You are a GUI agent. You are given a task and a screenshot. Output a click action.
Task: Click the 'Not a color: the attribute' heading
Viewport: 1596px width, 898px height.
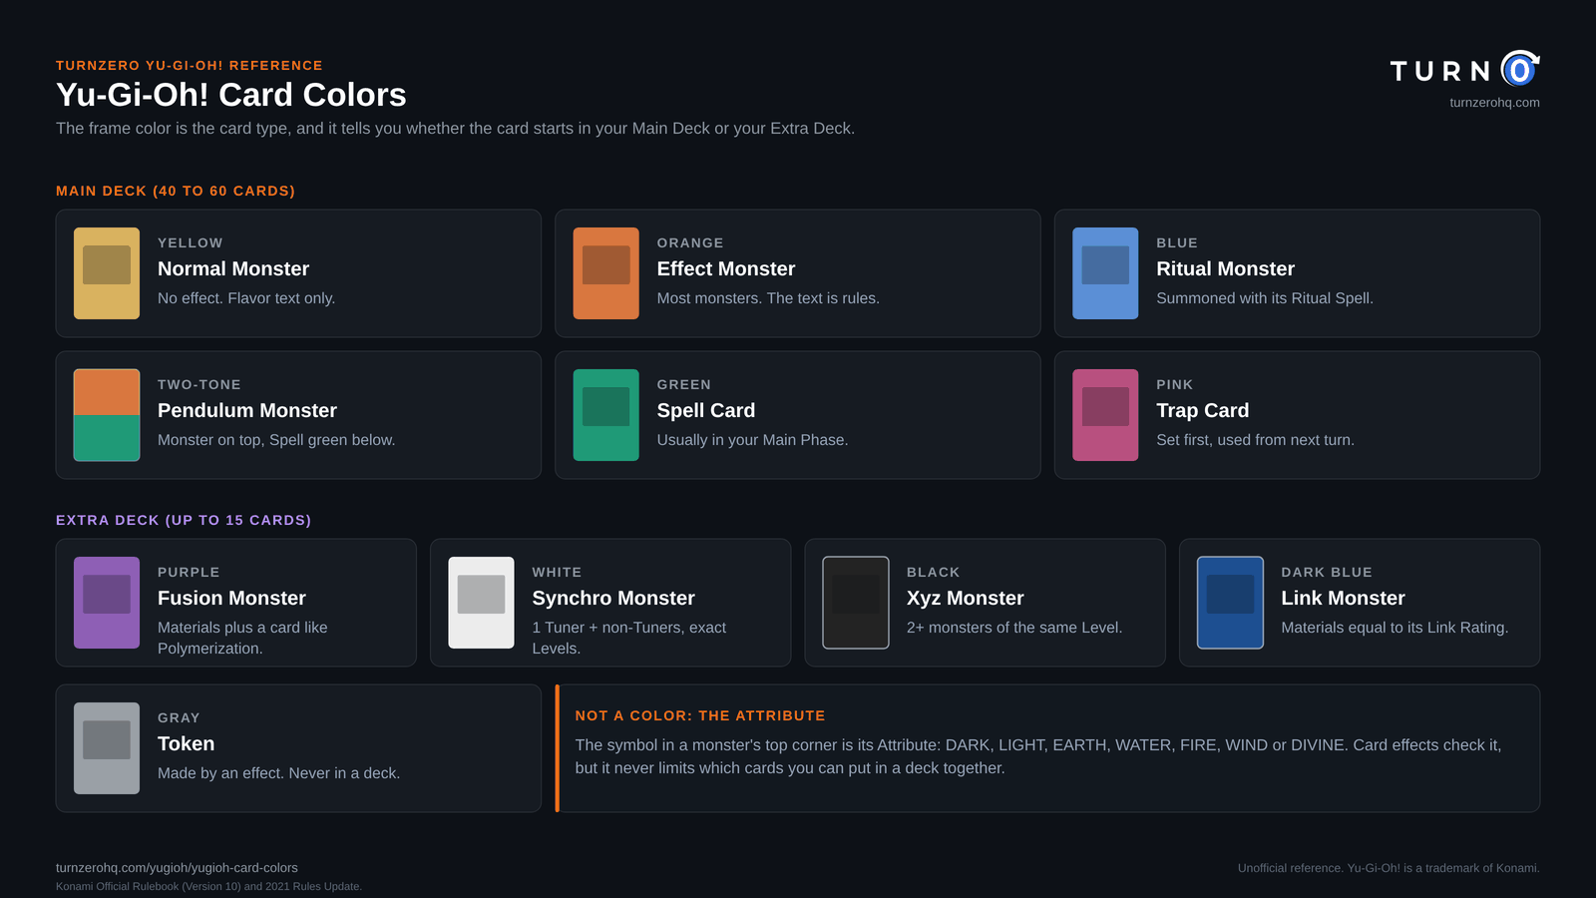[700, 715]
